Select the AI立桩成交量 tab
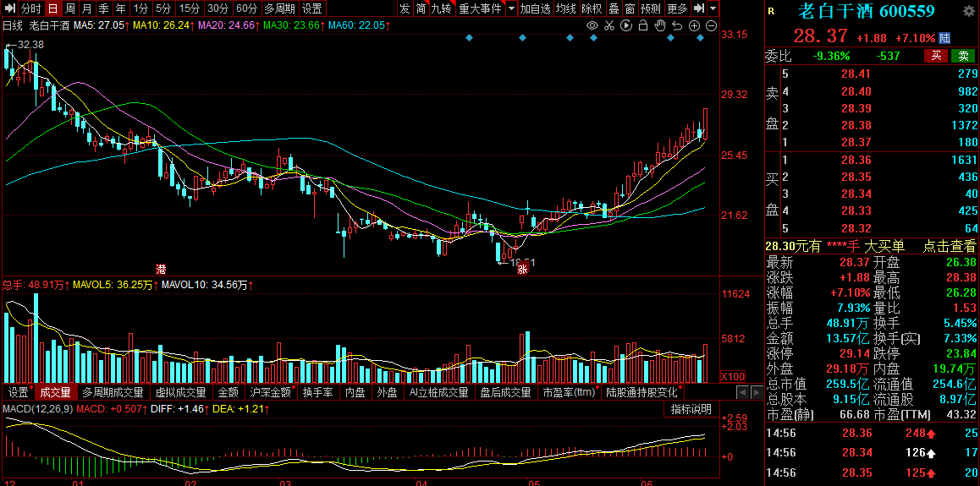 (x=438, y=392)
